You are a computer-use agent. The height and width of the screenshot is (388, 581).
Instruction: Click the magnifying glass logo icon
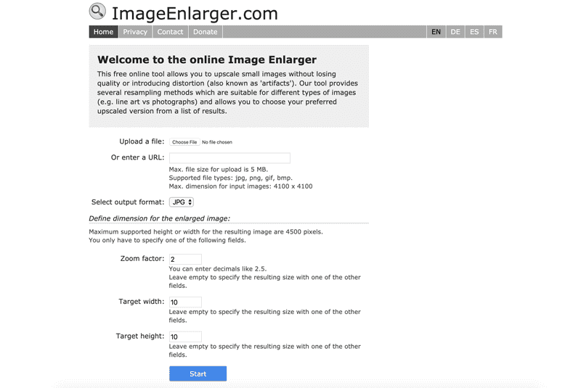pyautogui.click(x=97, y=11)
